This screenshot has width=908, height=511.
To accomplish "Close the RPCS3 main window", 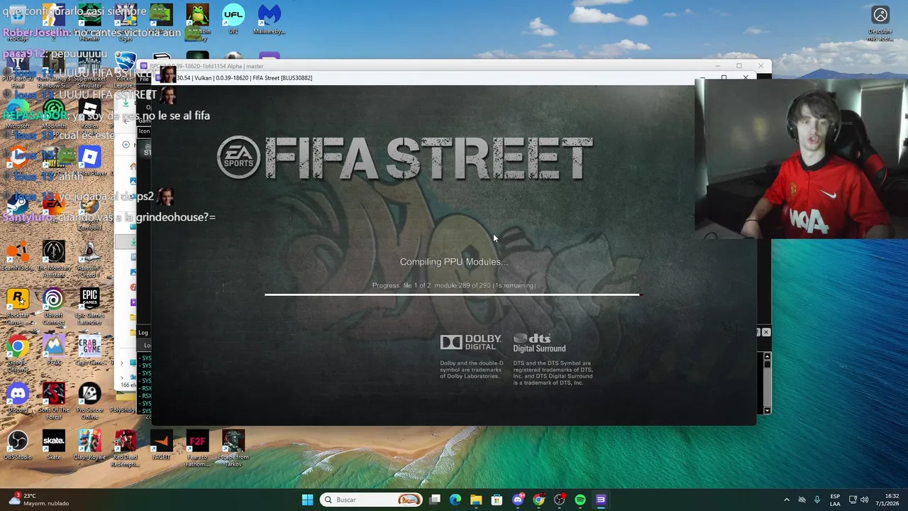I will [x=760, y=66].
